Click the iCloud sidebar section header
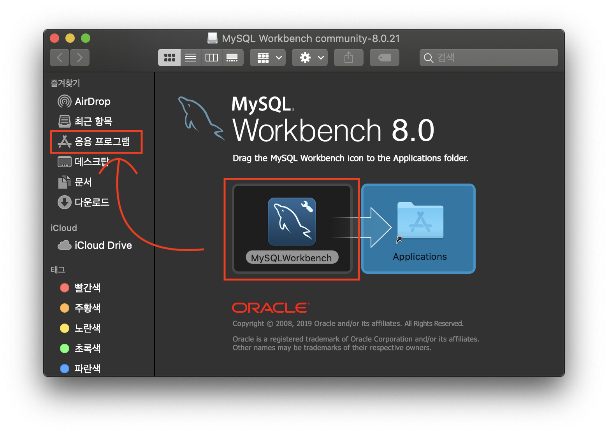608x434 pixels. pyautogui.click(x=64, y=228)
